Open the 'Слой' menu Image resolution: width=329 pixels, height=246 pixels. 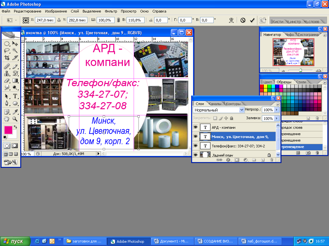(75, 11)
